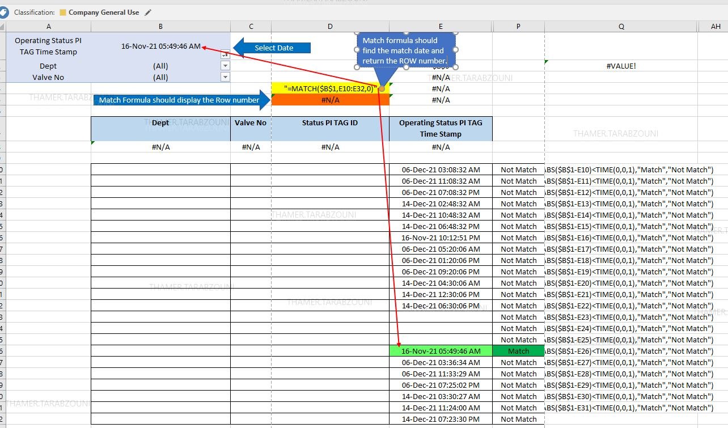728x428 pixels.
Task: Open the Dept filter dropdown
Action: (225, 66)
